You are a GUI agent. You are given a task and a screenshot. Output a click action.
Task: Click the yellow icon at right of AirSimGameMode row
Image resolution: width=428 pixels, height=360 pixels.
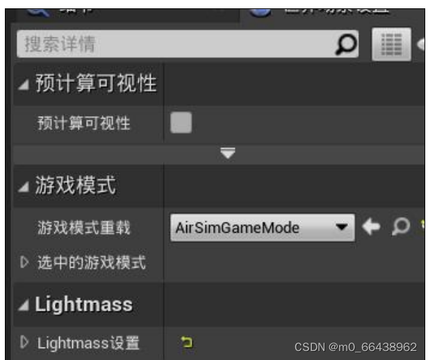[422, 225]
